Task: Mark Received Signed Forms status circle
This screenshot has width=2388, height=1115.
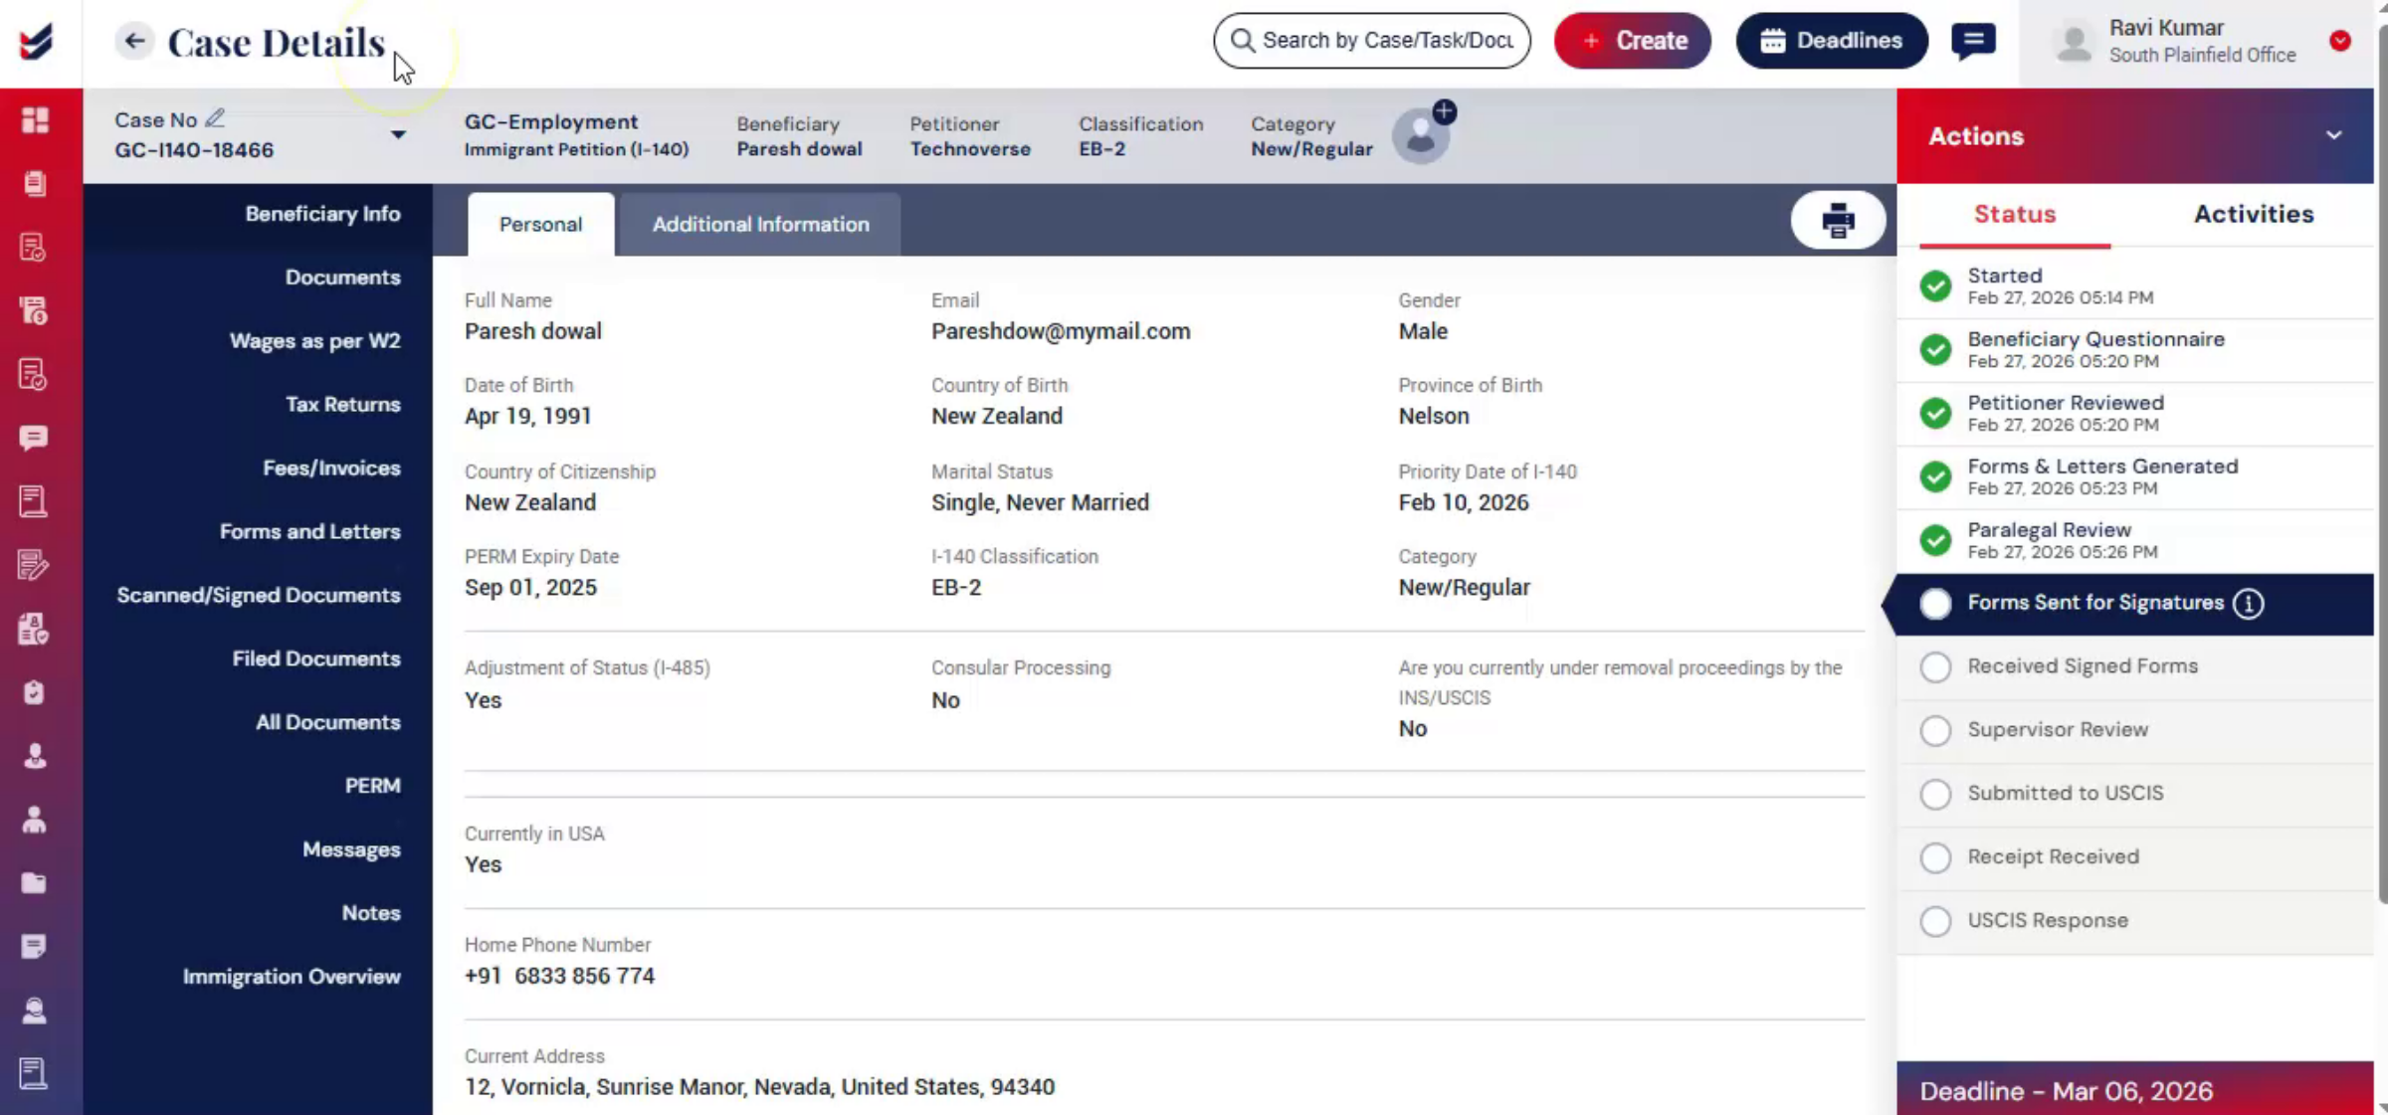Action: pyautogui.click(x=1935, y=667)
